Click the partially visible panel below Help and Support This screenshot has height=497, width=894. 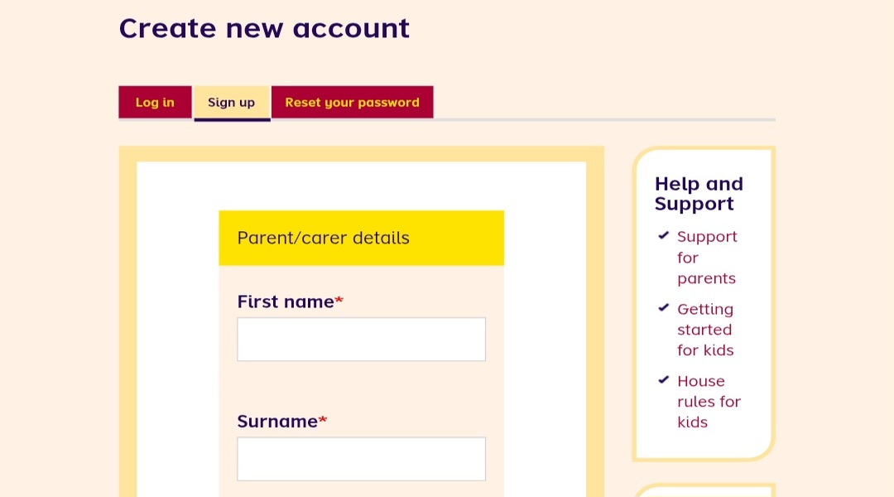704,490
